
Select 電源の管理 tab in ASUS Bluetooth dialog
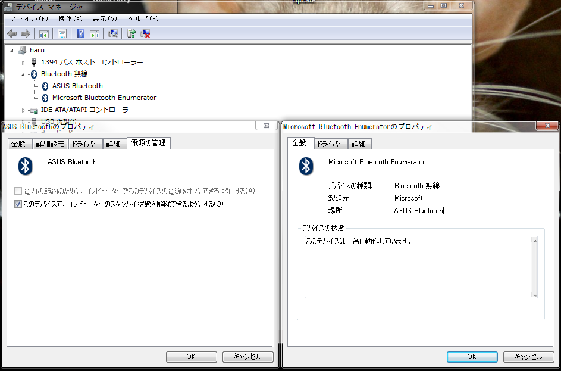tap(149, 143)
